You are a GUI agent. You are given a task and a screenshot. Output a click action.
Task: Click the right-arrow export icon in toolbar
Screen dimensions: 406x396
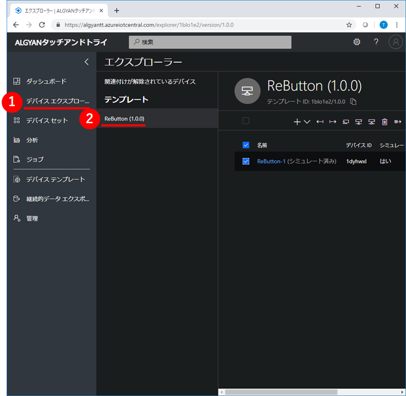tap(333, 122)
